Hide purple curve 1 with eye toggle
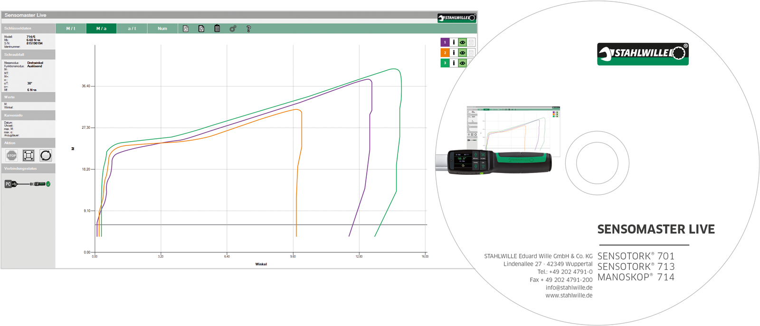Image resolution: width=760 pixels, height=326 pixels. coord(462,42)
